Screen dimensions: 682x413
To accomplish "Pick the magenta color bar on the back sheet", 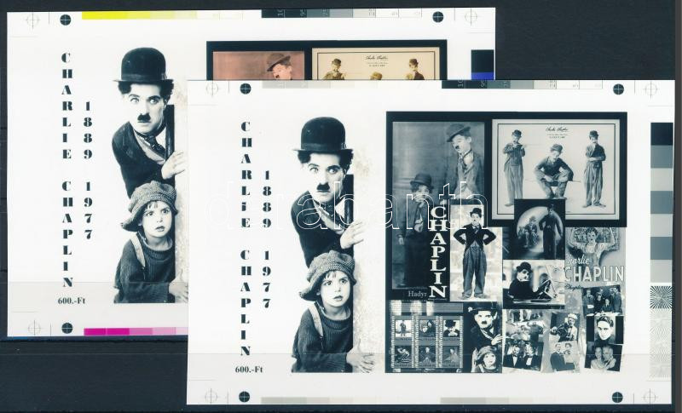I will [x=136, y=332].
